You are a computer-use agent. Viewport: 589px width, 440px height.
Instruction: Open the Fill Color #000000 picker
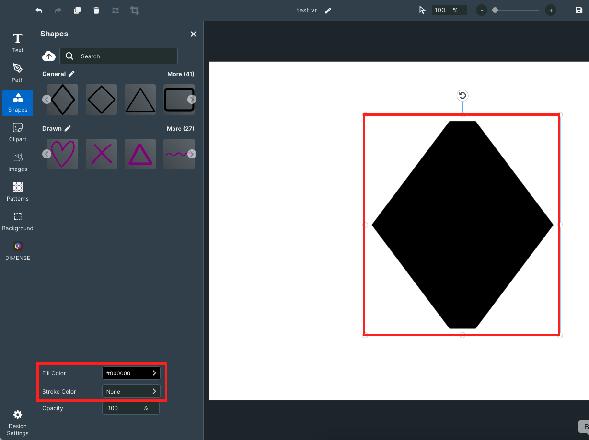pyautogui.click(x=131, y=373)
